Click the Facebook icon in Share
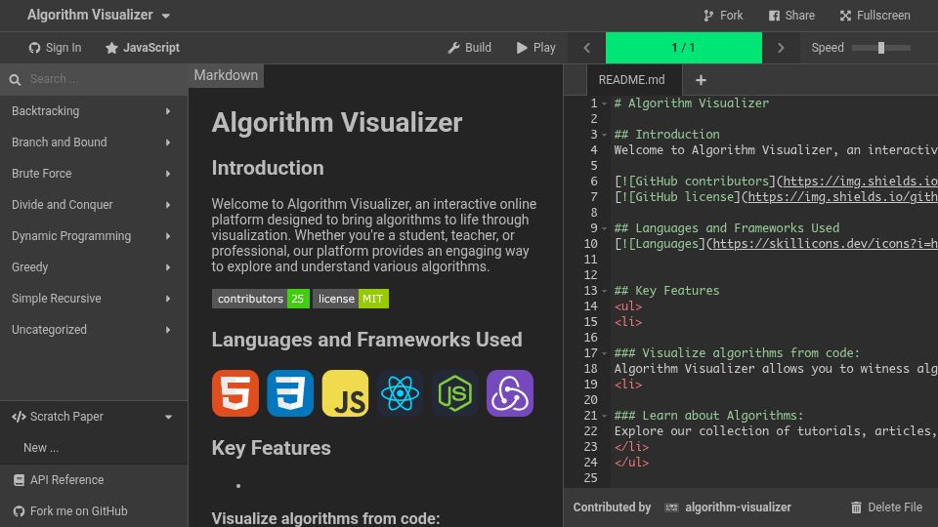Screen dimensions: 938x527 click(x=774, y=16)
